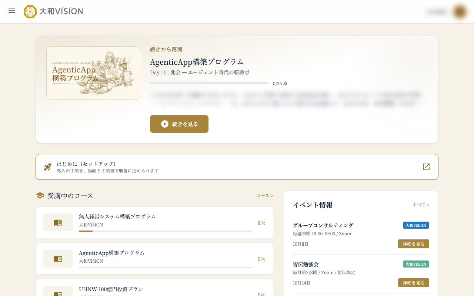474x296 pixels.
Task: Open the はじめに（セットアップ）banner title
Action: (86, 164)
